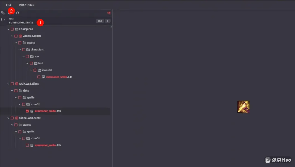Click the Zoe.wad.client archive icon
295x167 pixels.
coord(21,36)
